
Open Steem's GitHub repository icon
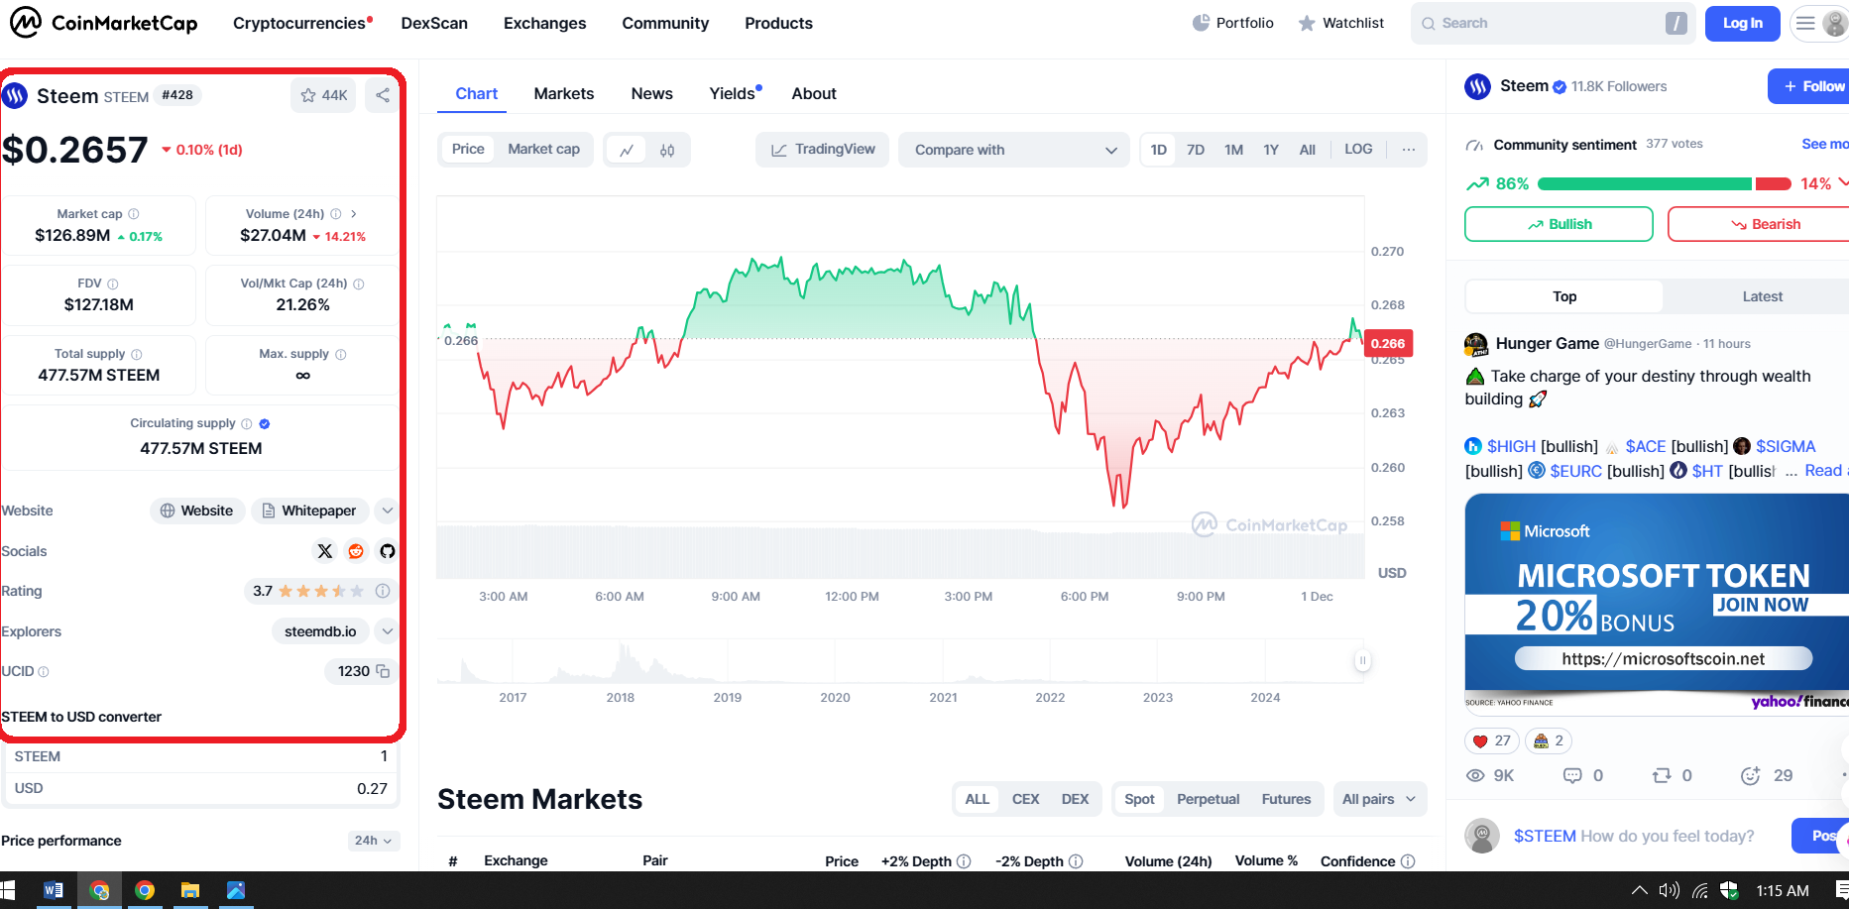tap(388, 551)
